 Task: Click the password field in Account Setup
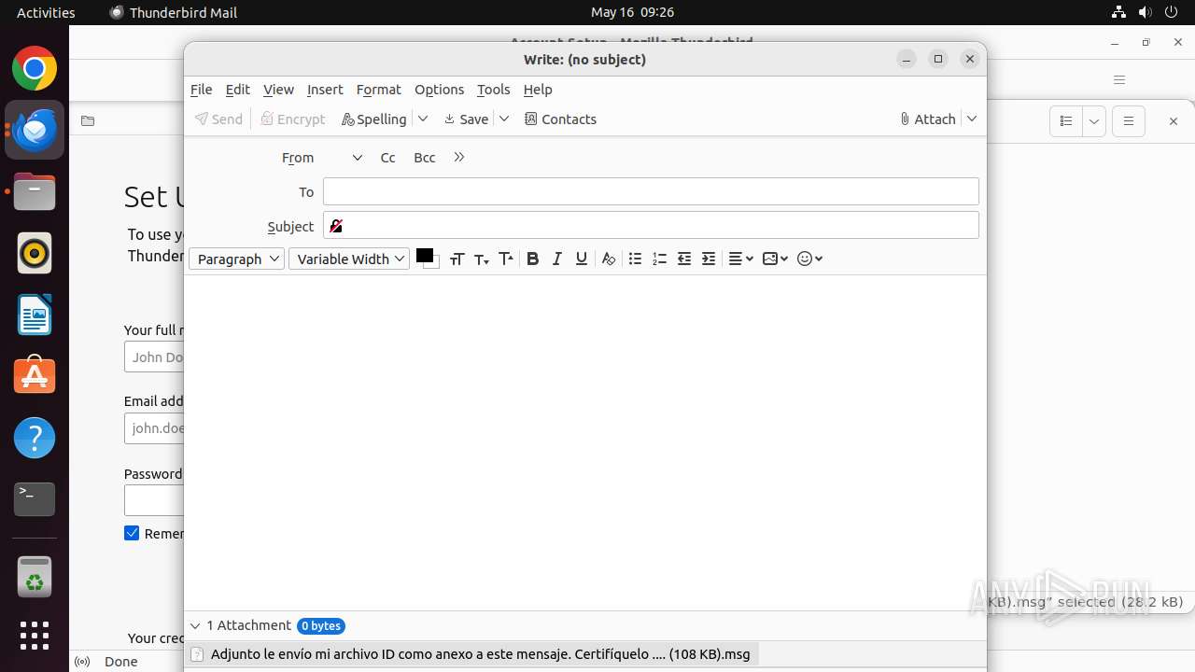(154, 500)
